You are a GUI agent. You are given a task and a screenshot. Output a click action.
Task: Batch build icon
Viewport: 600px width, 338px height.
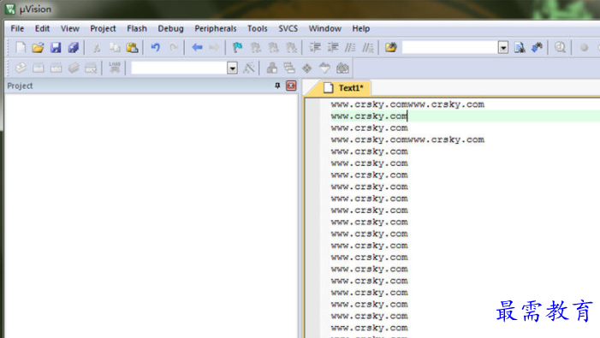(x=74, y=68)
